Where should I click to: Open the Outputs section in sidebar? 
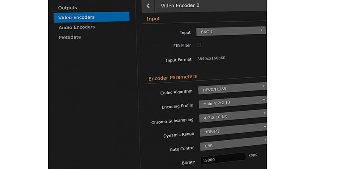pos(68,8)
